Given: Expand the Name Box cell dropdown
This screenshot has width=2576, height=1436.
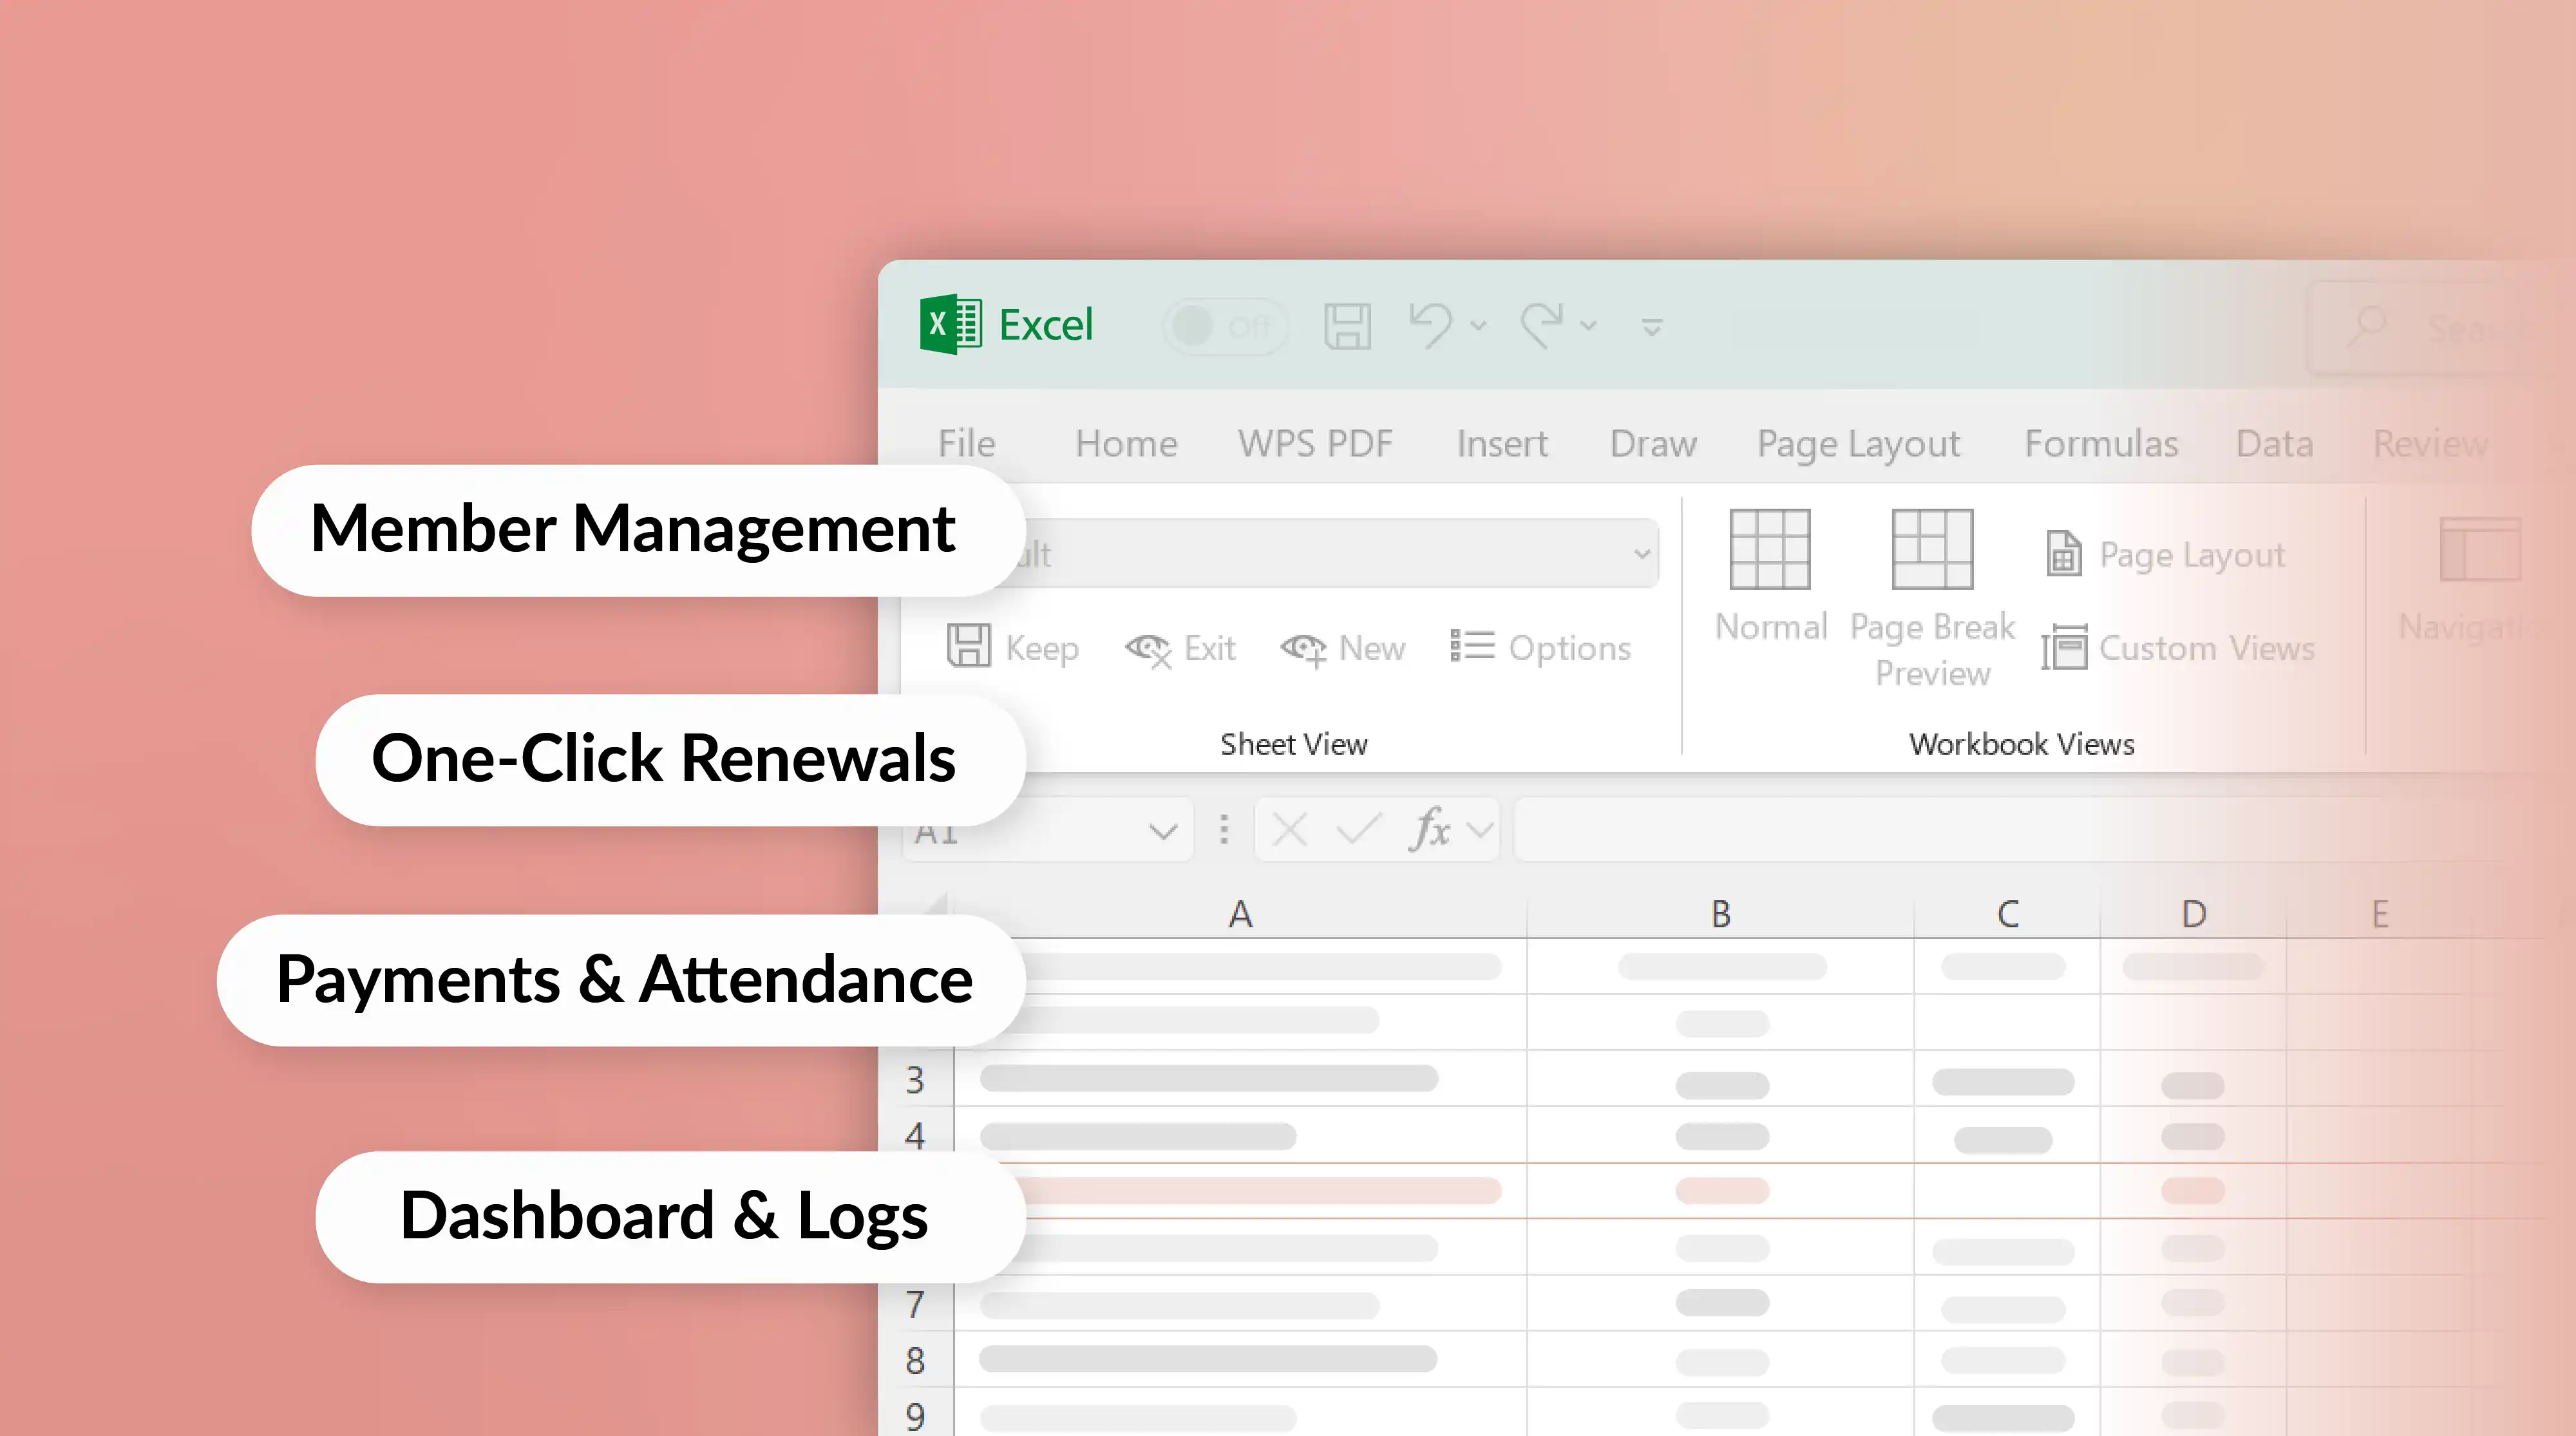Looking at the screenshot, I should tap(1162, 831).
